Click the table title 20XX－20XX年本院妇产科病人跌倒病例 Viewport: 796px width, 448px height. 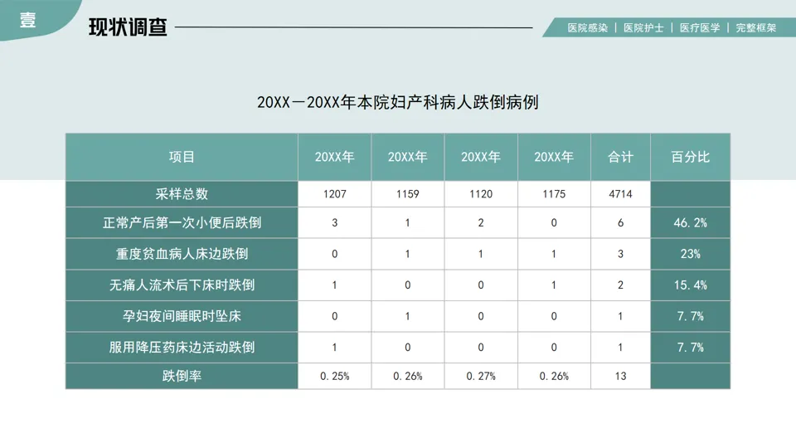pyautogui.click(x=397, y=102)
